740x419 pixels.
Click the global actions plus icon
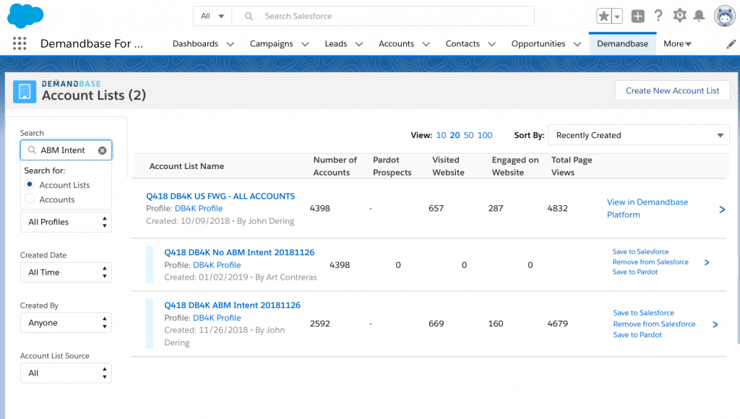(x=637, y=16)
